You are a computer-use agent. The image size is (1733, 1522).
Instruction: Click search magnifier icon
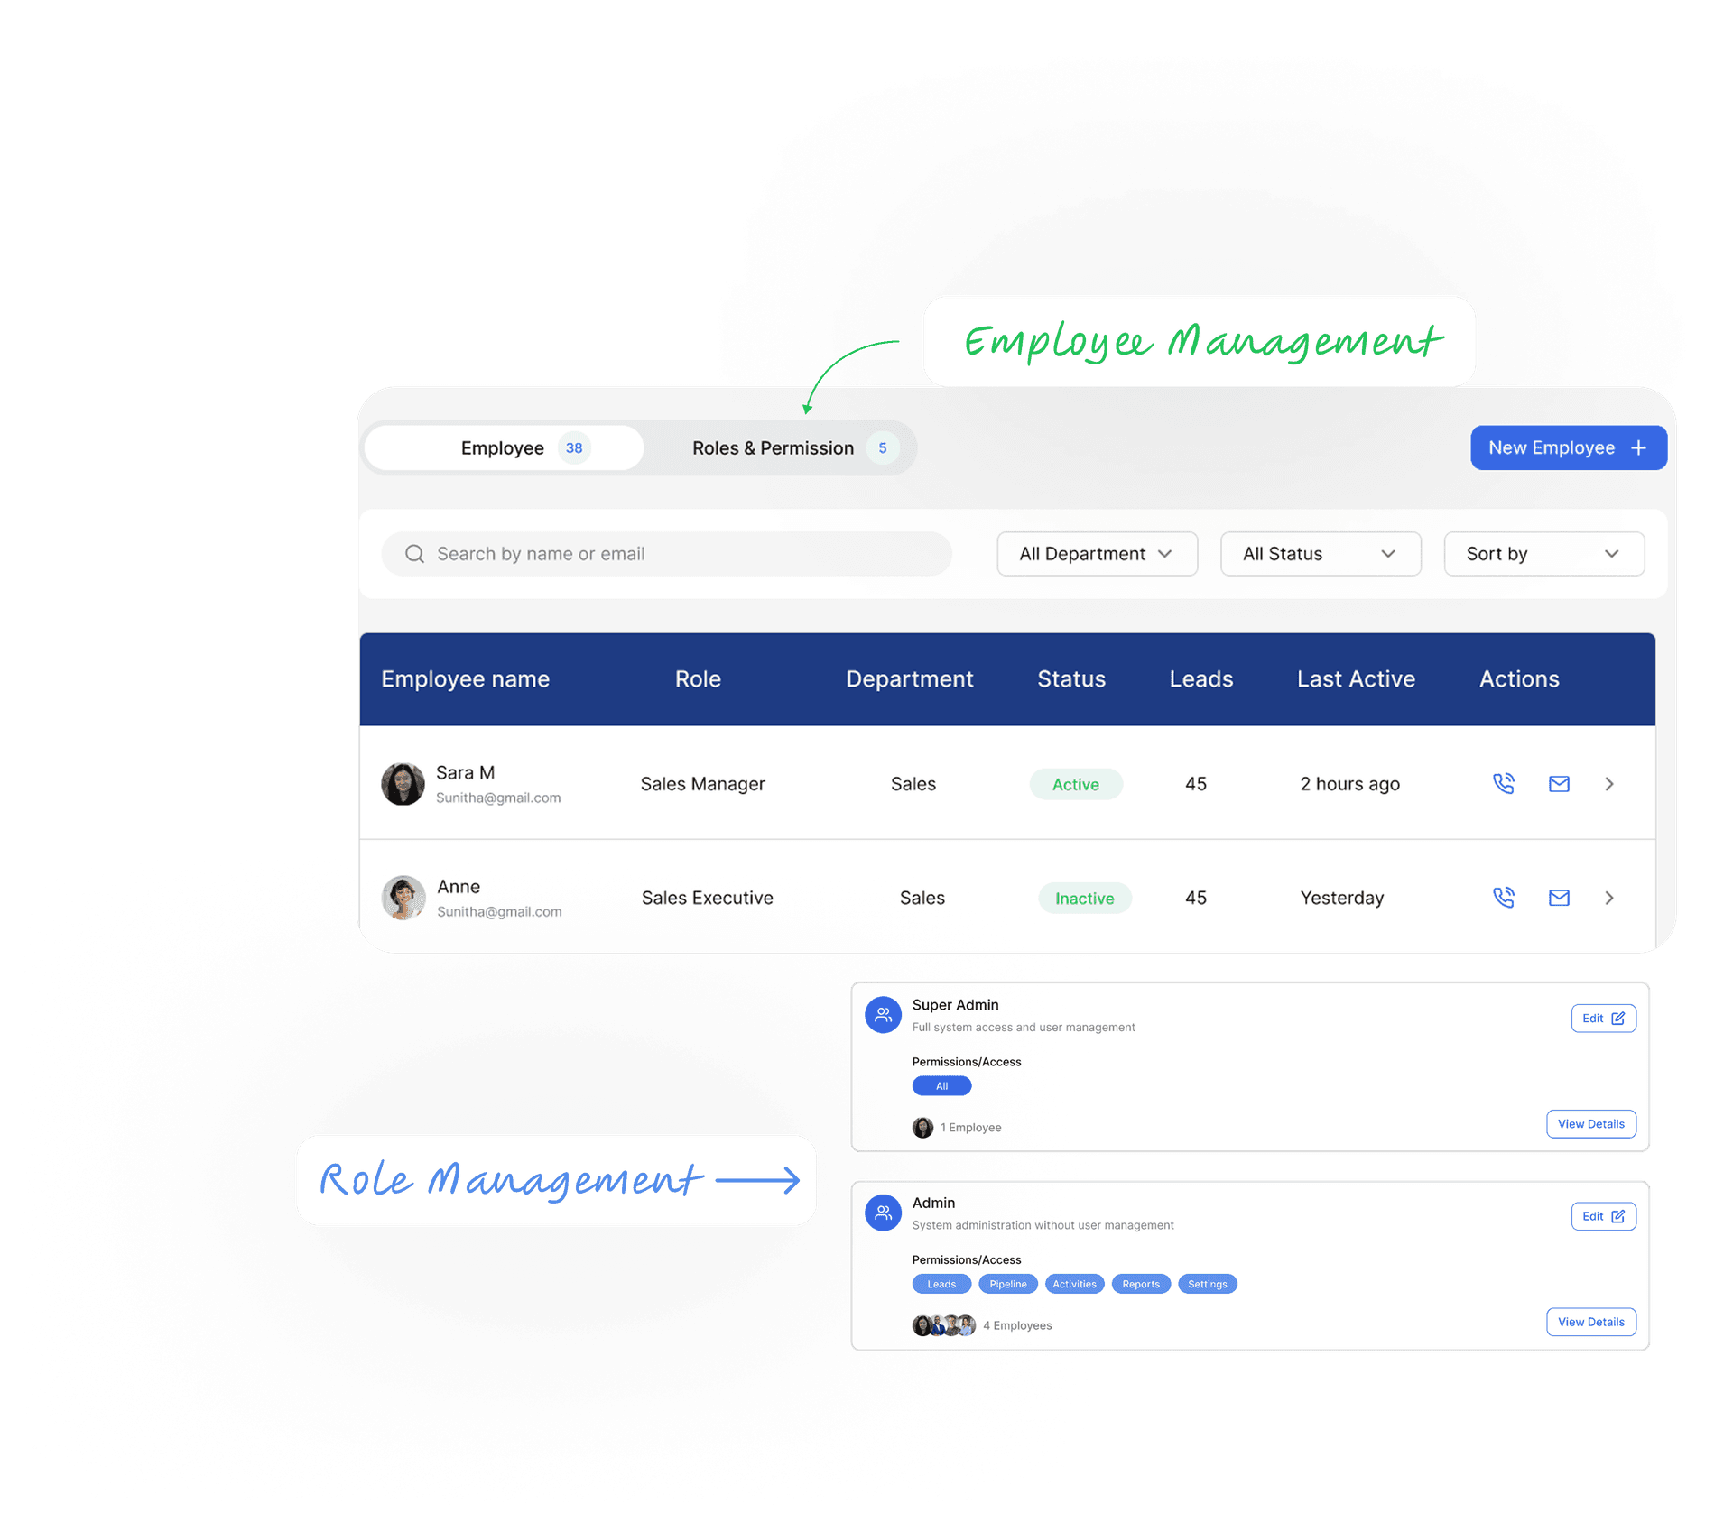414,553
